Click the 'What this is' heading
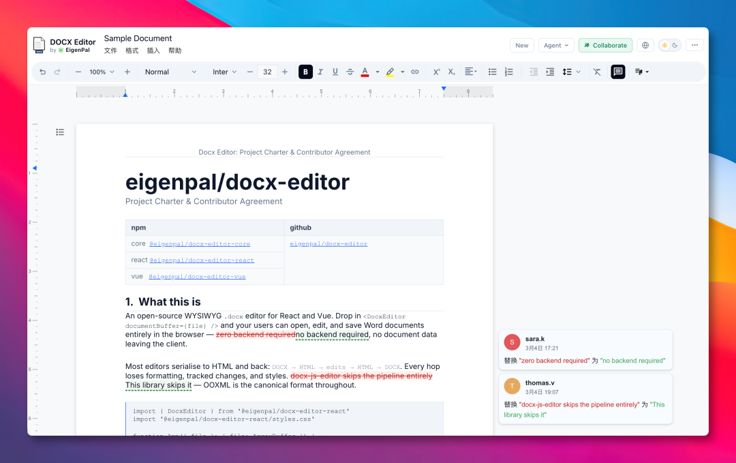736x463 pixels. (x=170, y=302)
